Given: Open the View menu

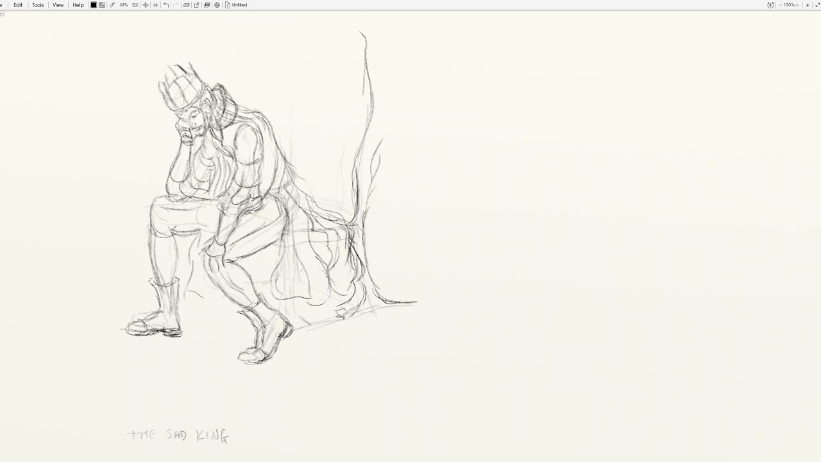Looking at the screenshot, I should (58, 5).
